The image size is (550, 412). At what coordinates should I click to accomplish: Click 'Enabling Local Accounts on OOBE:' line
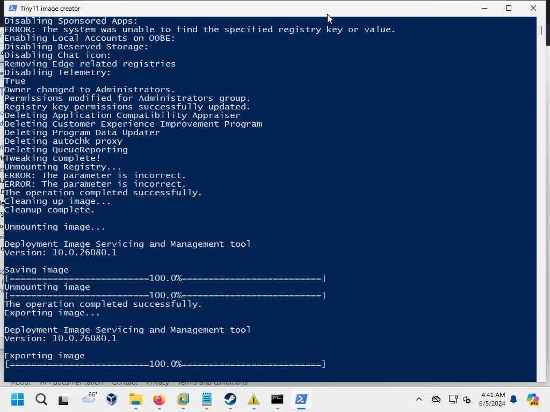(x=90, y=38)
